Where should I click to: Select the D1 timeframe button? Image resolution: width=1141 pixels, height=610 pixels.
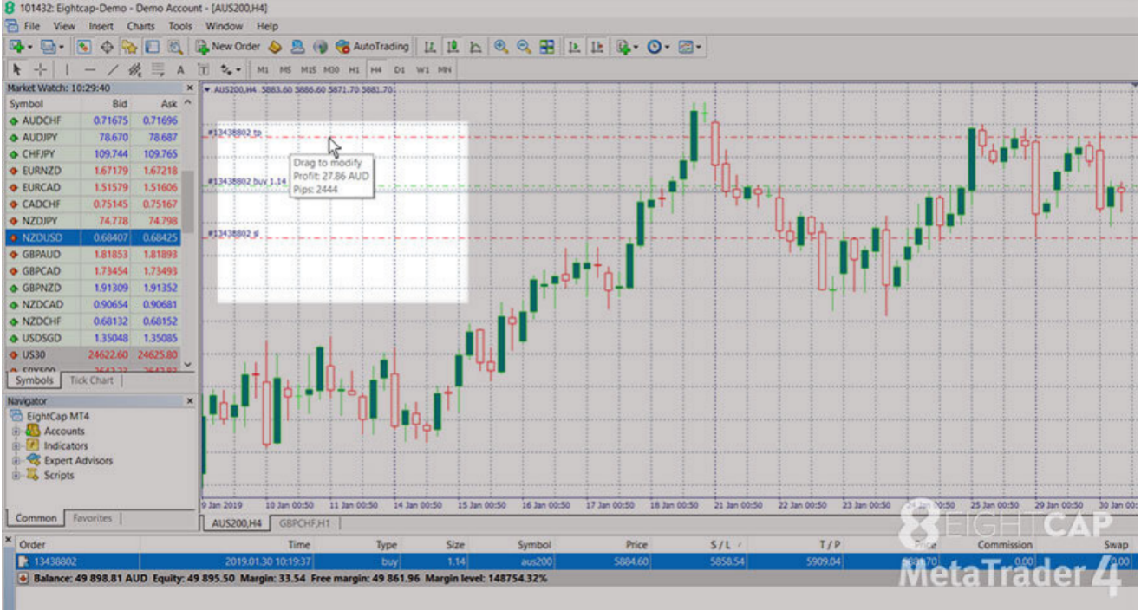pos(399,69)
